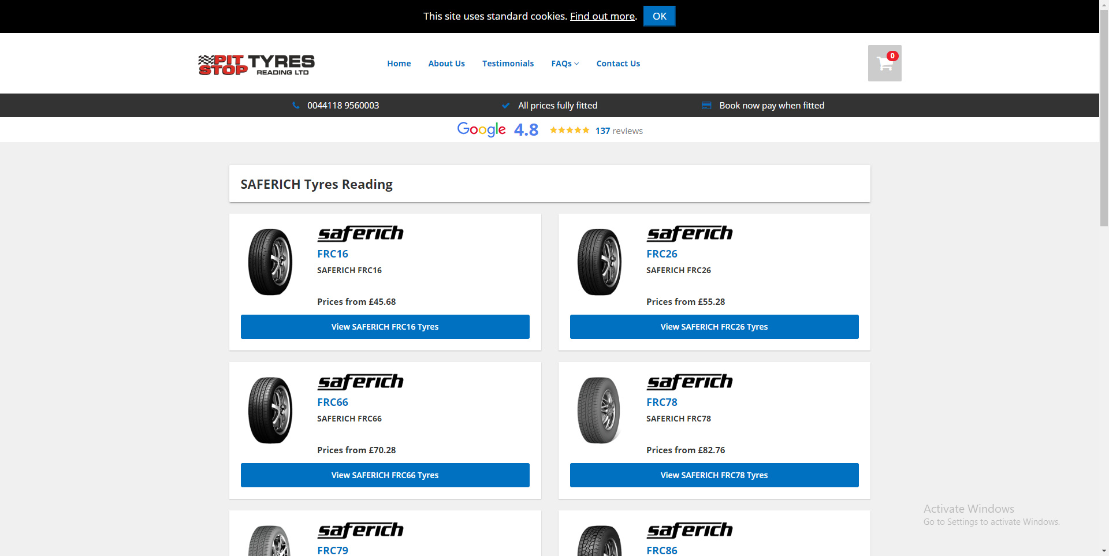Click the Saferich brand logo on FRC79 card
The image size is (1109, 556).
360,530
